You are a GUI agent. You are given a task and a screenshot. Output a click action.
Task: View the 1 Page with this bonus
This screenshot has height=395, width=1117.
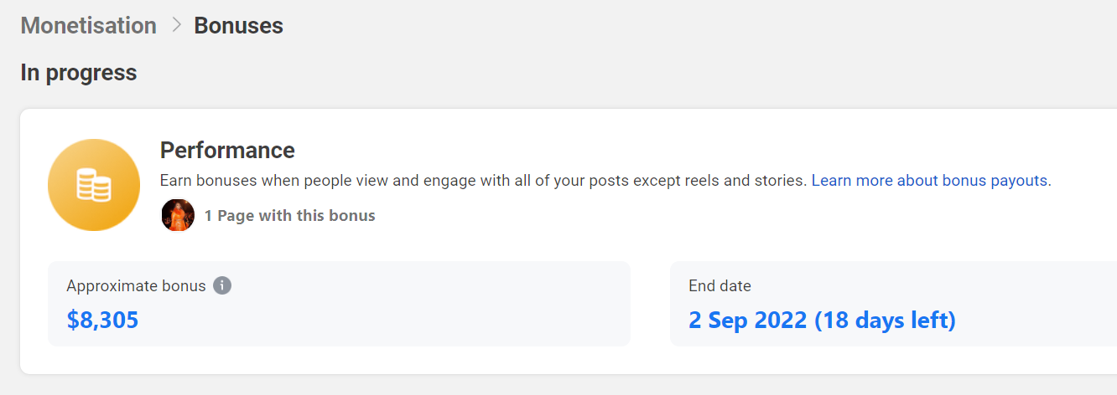pos(289,216)
